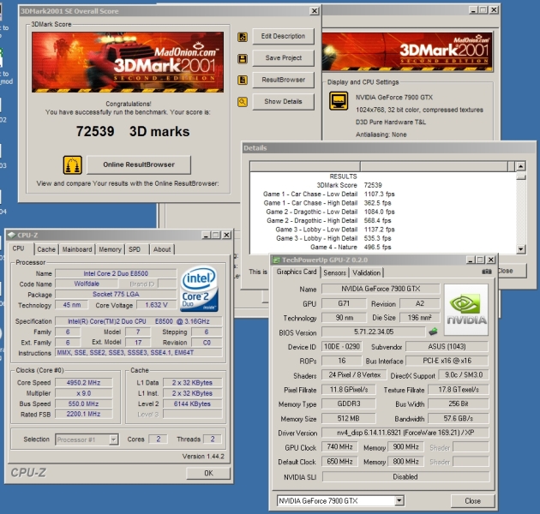This screenshot has width=540, height=514.
Task: Click the Save Project button
Action: [x=283, y=58]
